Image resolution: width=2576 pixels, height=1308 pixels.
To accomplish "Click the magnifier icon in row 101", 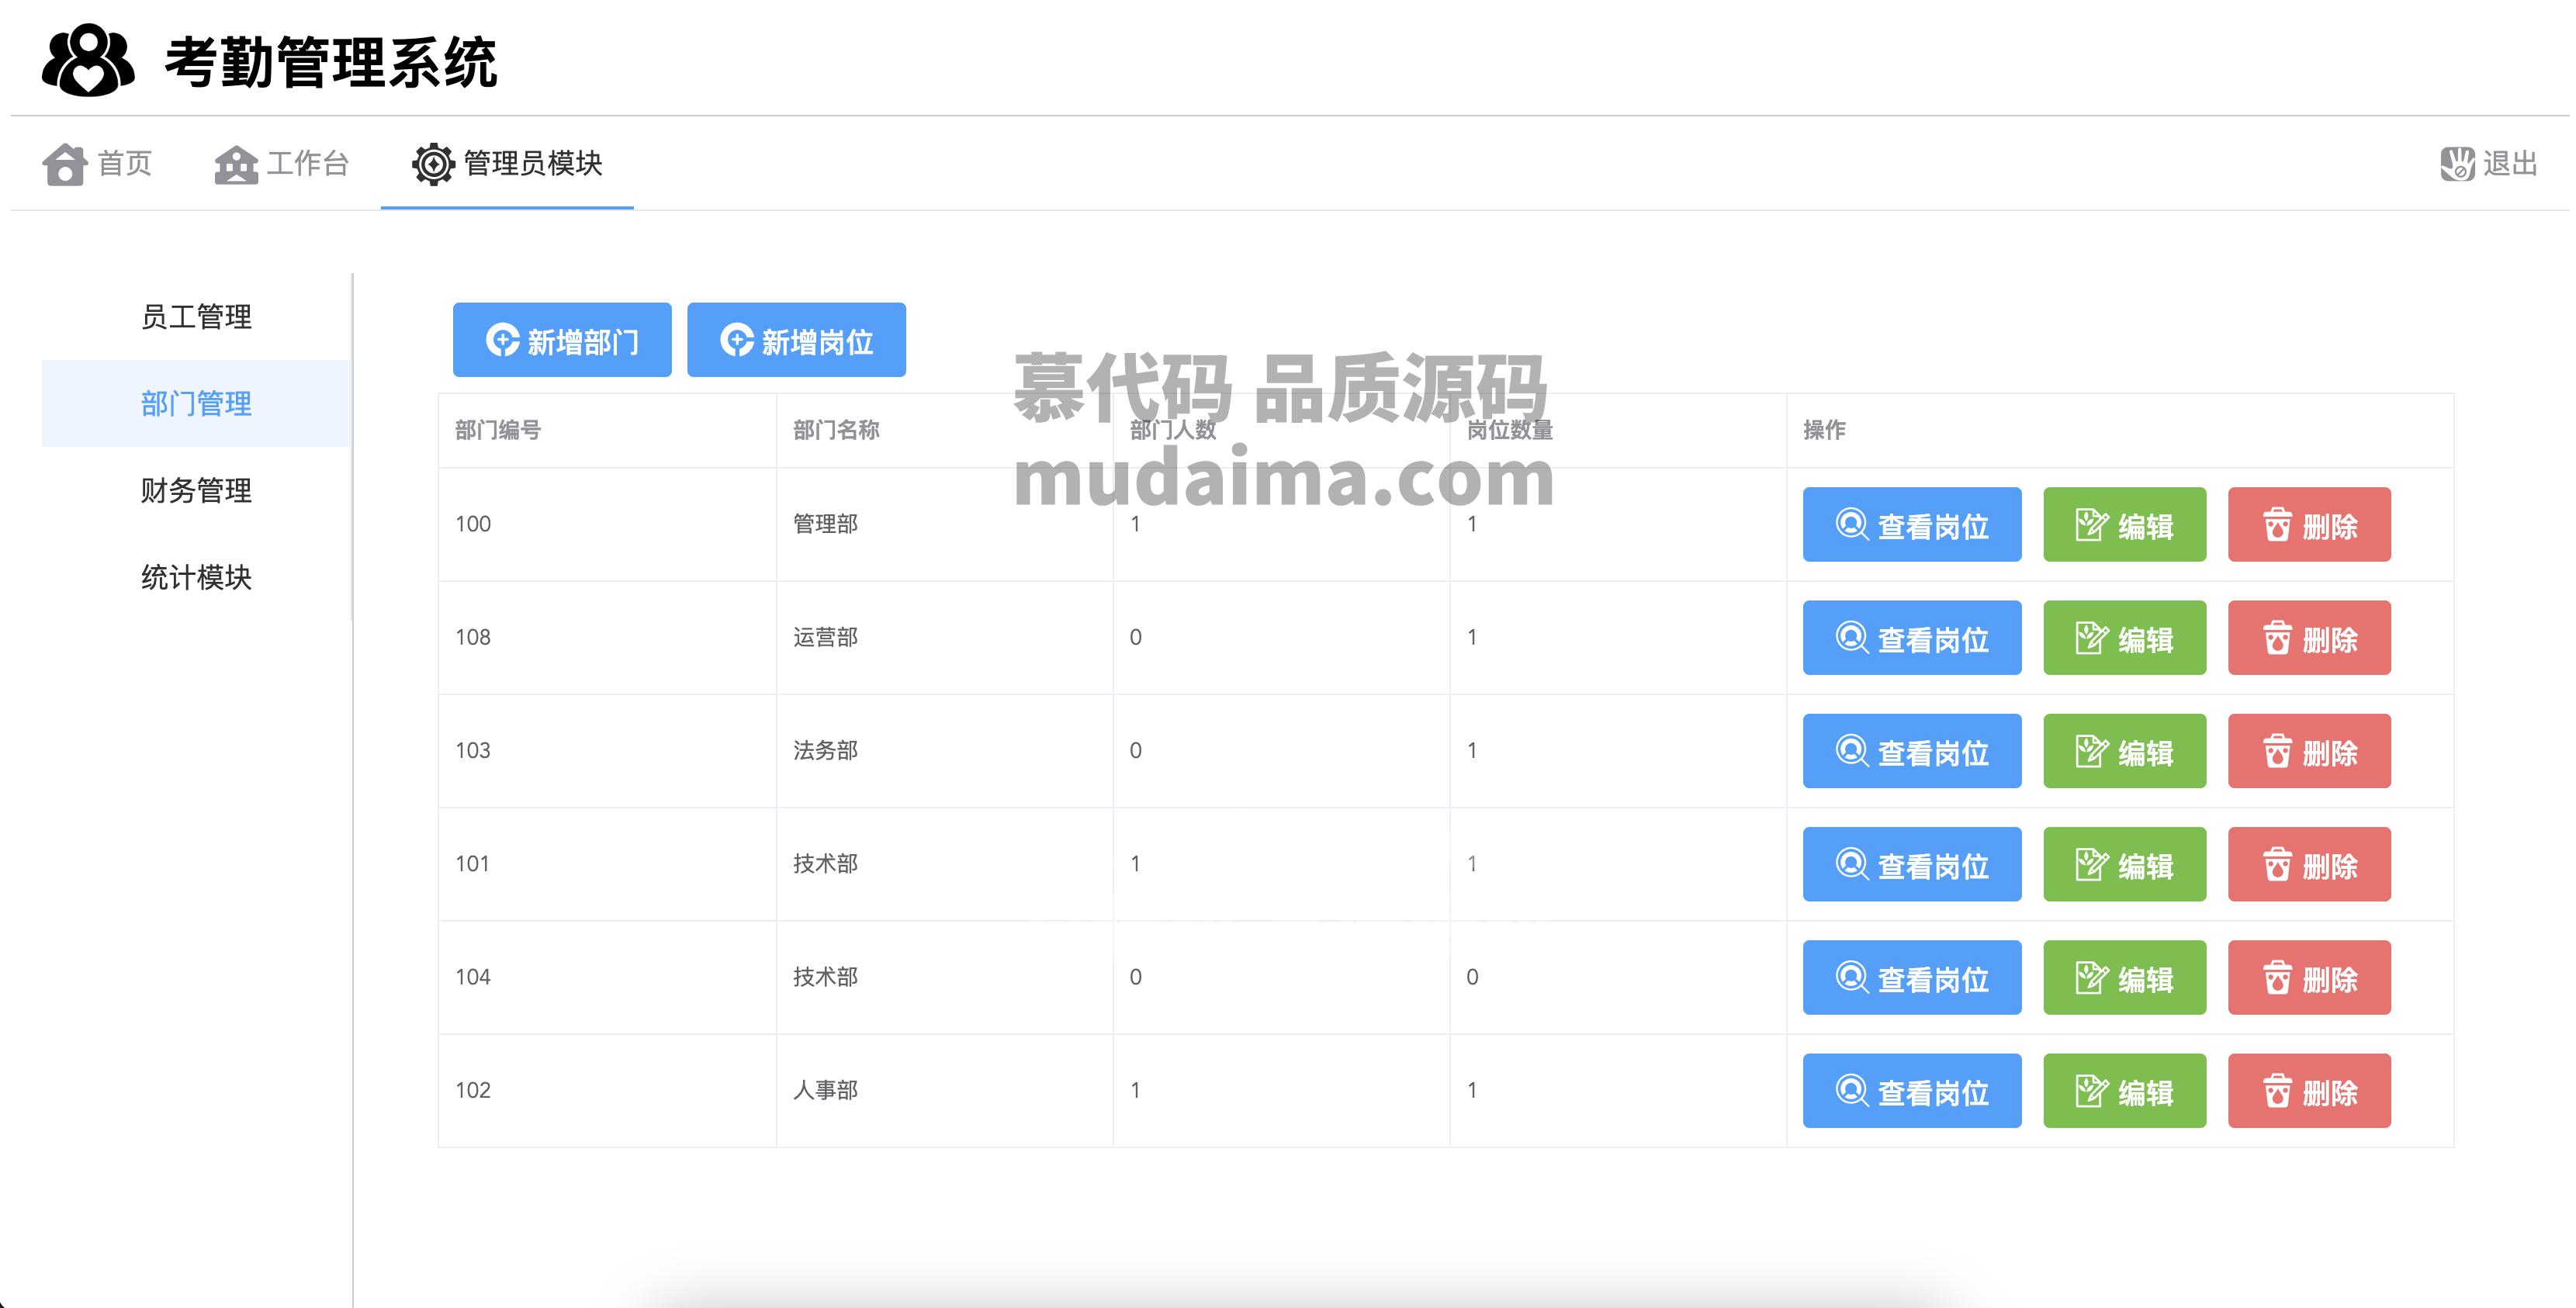I will [x=1852, y=863].
